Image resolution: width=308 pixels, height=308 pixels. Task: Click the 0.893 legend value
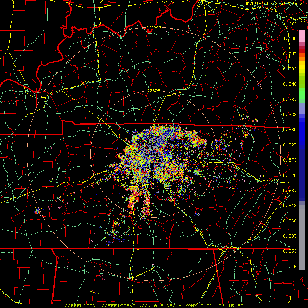pyautogui.click(x=290, y=69)
